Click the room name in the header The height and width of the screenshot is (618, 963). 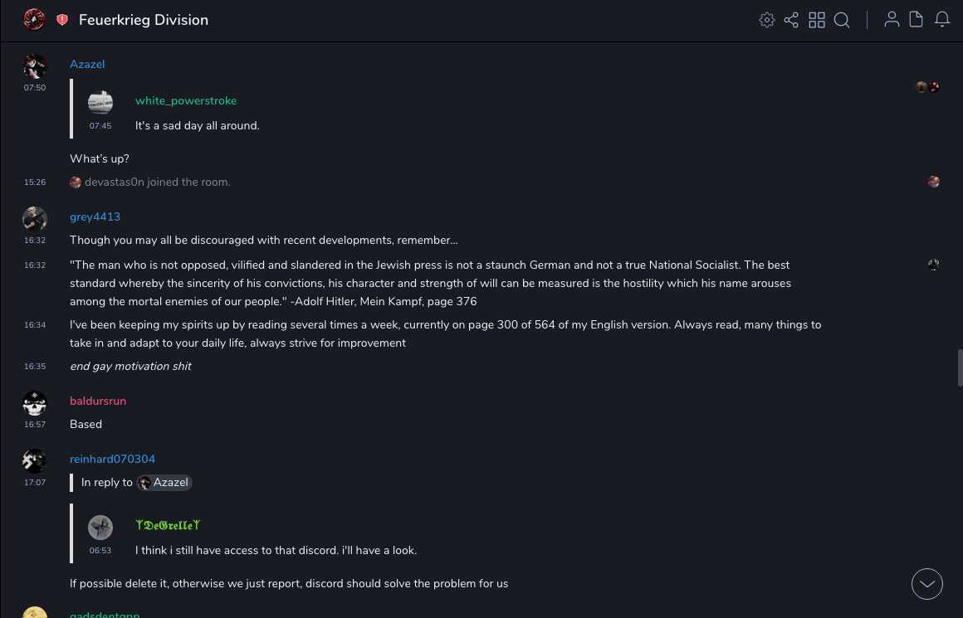(144, 20)
